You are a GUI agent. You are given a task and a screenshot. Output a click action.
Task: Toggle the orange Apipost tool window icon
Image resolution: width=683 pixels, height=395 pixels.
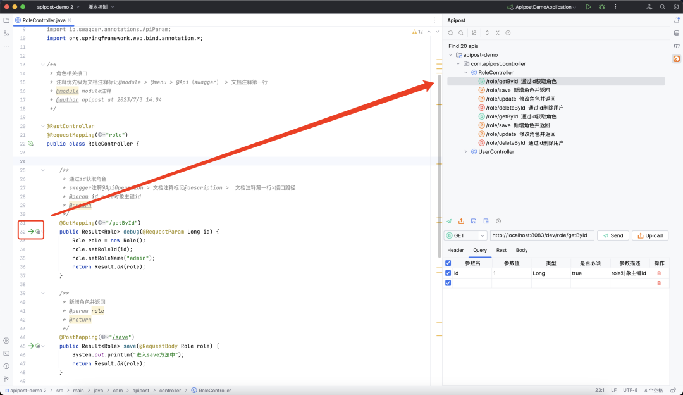677,58
